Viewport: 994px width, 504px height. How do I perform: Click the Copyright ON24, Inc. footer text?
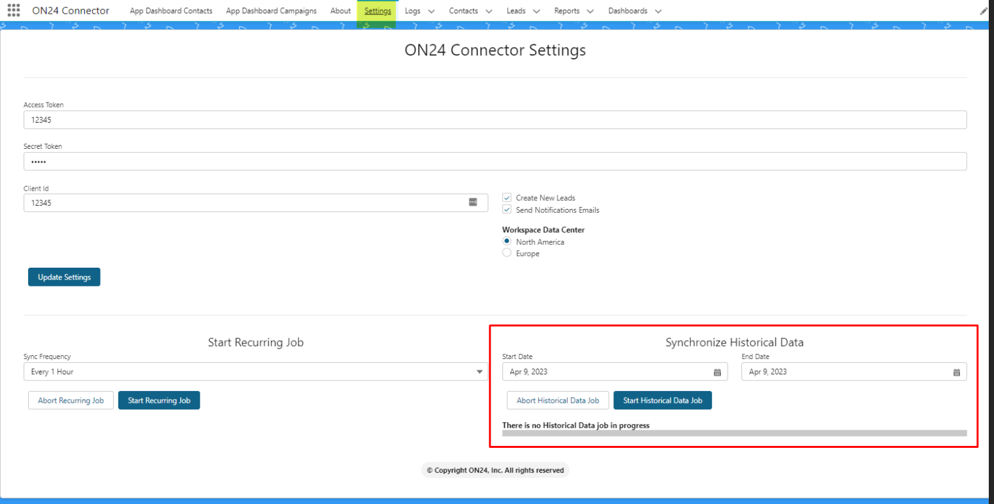(x=495, y=470)
